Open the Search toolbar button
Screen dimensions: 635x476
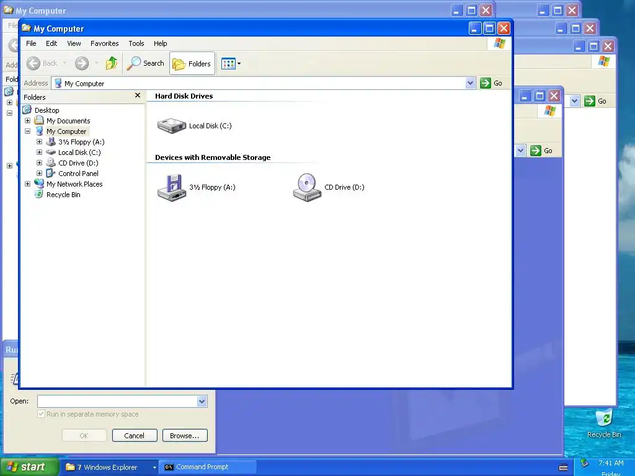pos(145,63)
